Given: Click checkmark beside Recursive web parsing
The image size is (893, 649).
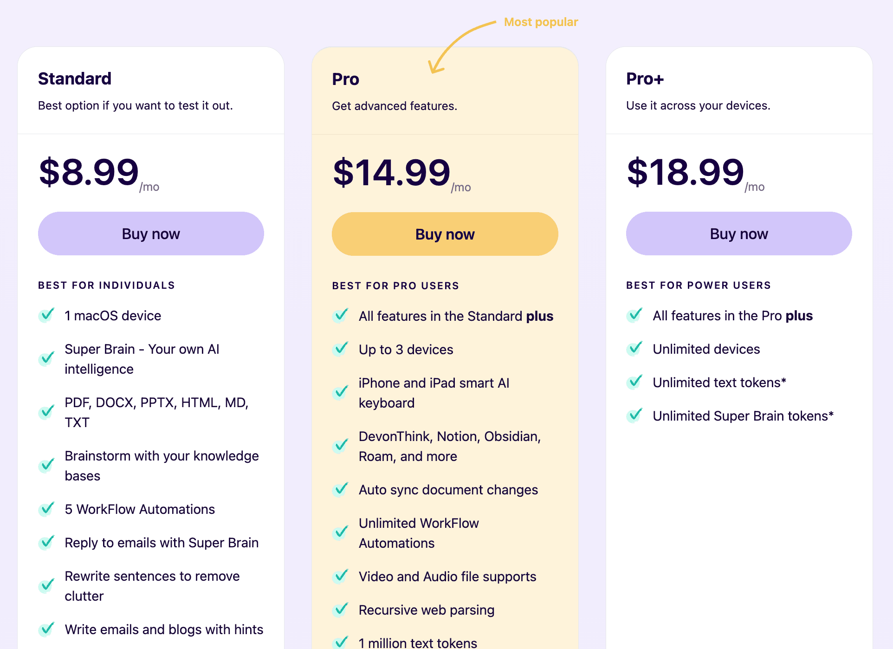Looking at the screenshot, I should click(340, 609).
